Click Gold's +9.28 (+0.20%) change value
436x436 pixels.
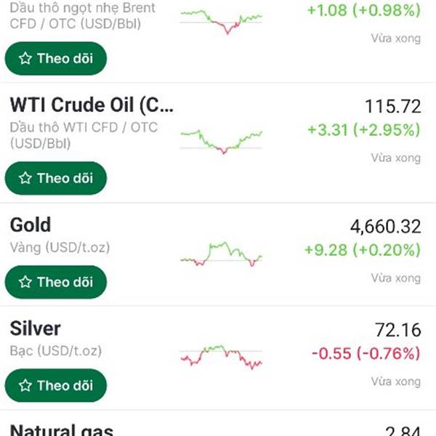coord(363,251)
